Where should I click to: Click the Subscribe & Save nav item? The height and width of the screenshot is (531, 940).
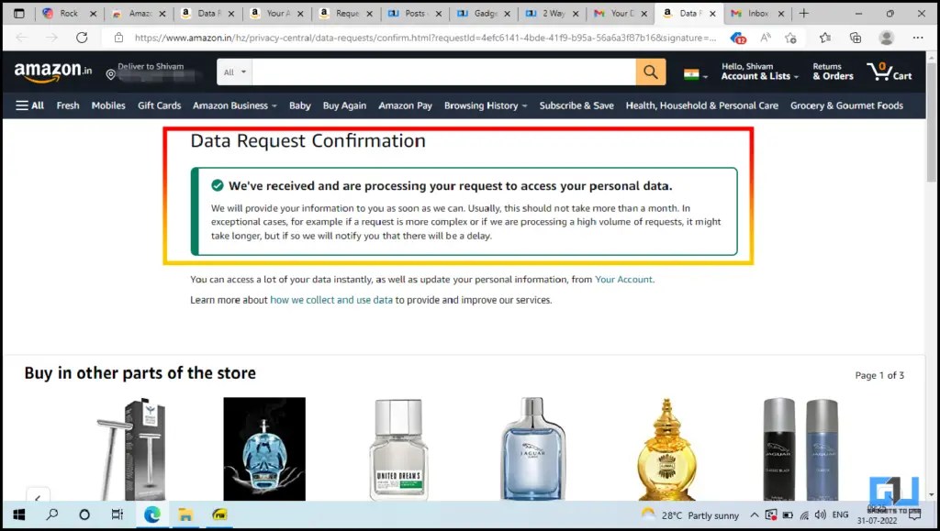576,105
